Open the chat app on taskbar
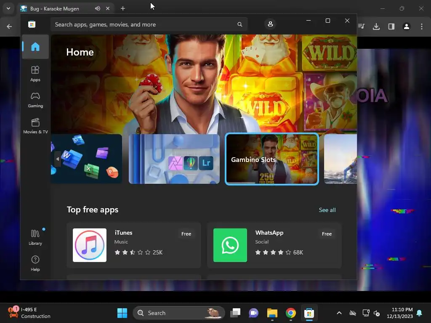The image size is (431, 323). tap(253, 313)
